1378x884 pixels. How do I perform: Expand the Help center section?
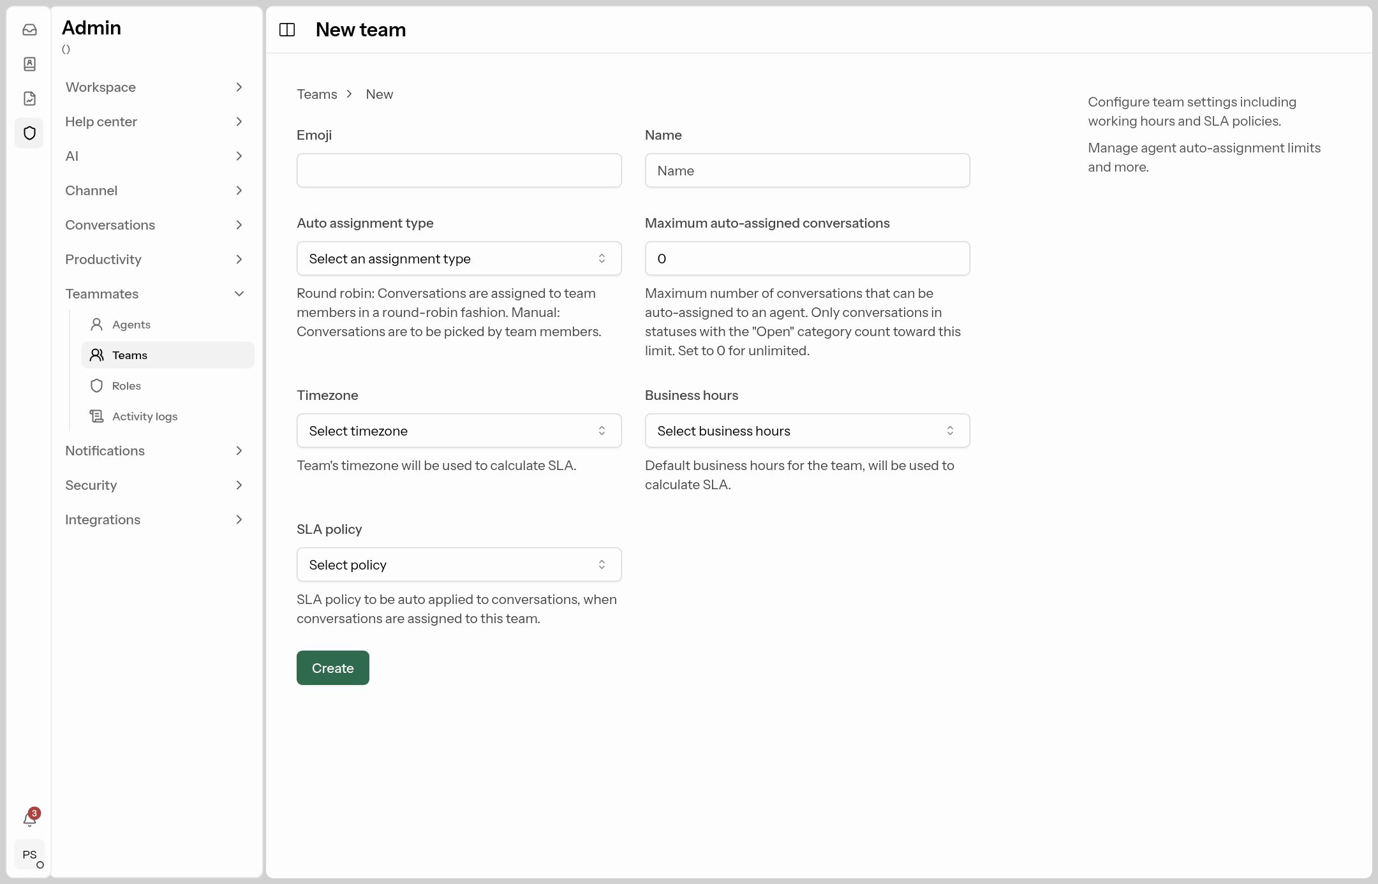(155, 122)
